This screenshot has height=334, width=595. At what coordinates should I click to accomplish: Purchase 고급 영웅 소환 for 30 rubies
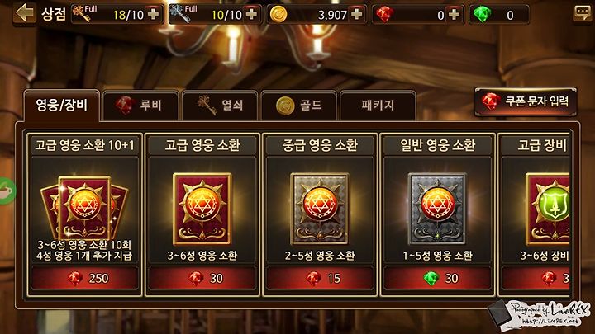click(x=202, y=279)
